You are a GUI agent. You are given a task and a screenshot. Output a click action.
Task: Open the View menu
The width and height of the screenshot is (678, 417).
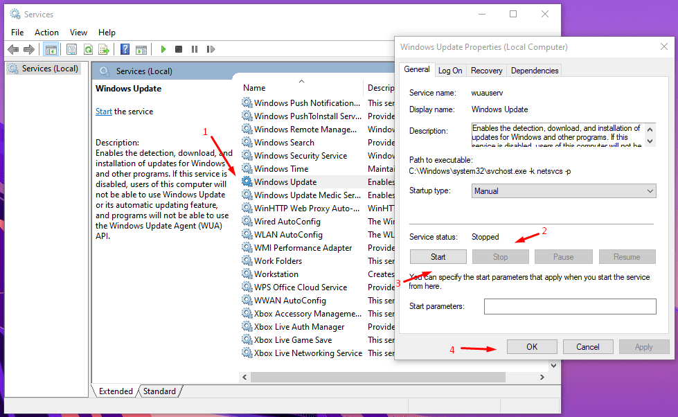coord(78,33)
